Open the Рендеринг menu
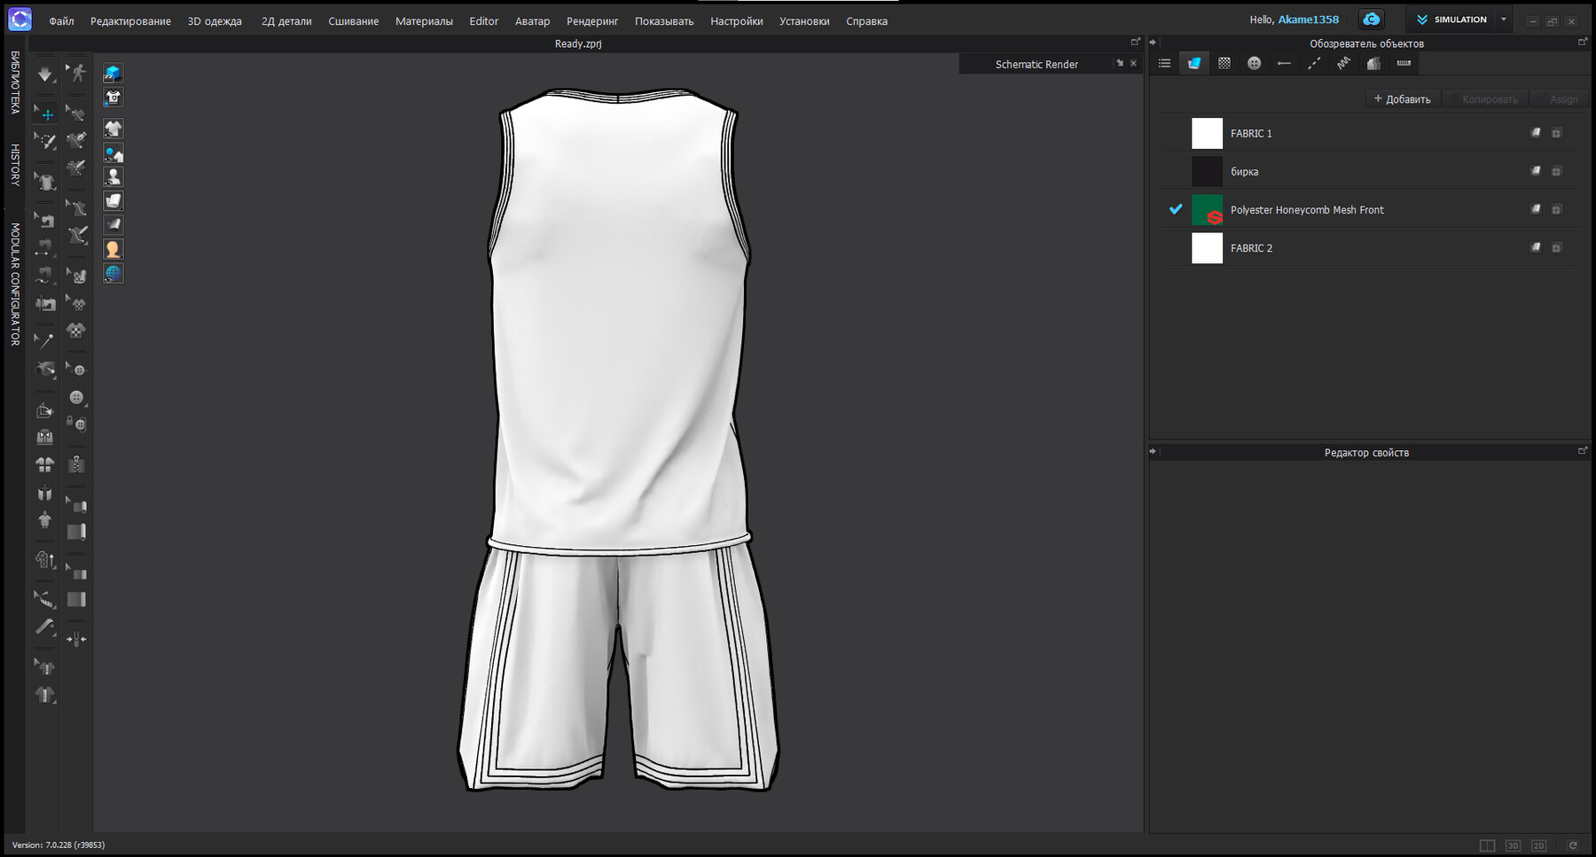1596x857 pixels. pyautogui.click(x=591, y=20)
